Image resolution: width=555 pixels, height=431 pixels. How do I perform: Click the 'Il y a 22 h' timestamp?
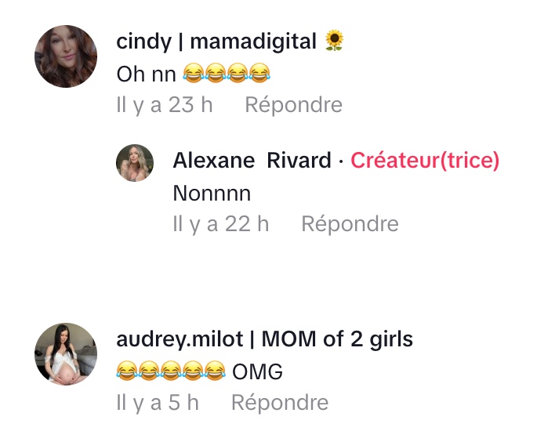(220, 224)
